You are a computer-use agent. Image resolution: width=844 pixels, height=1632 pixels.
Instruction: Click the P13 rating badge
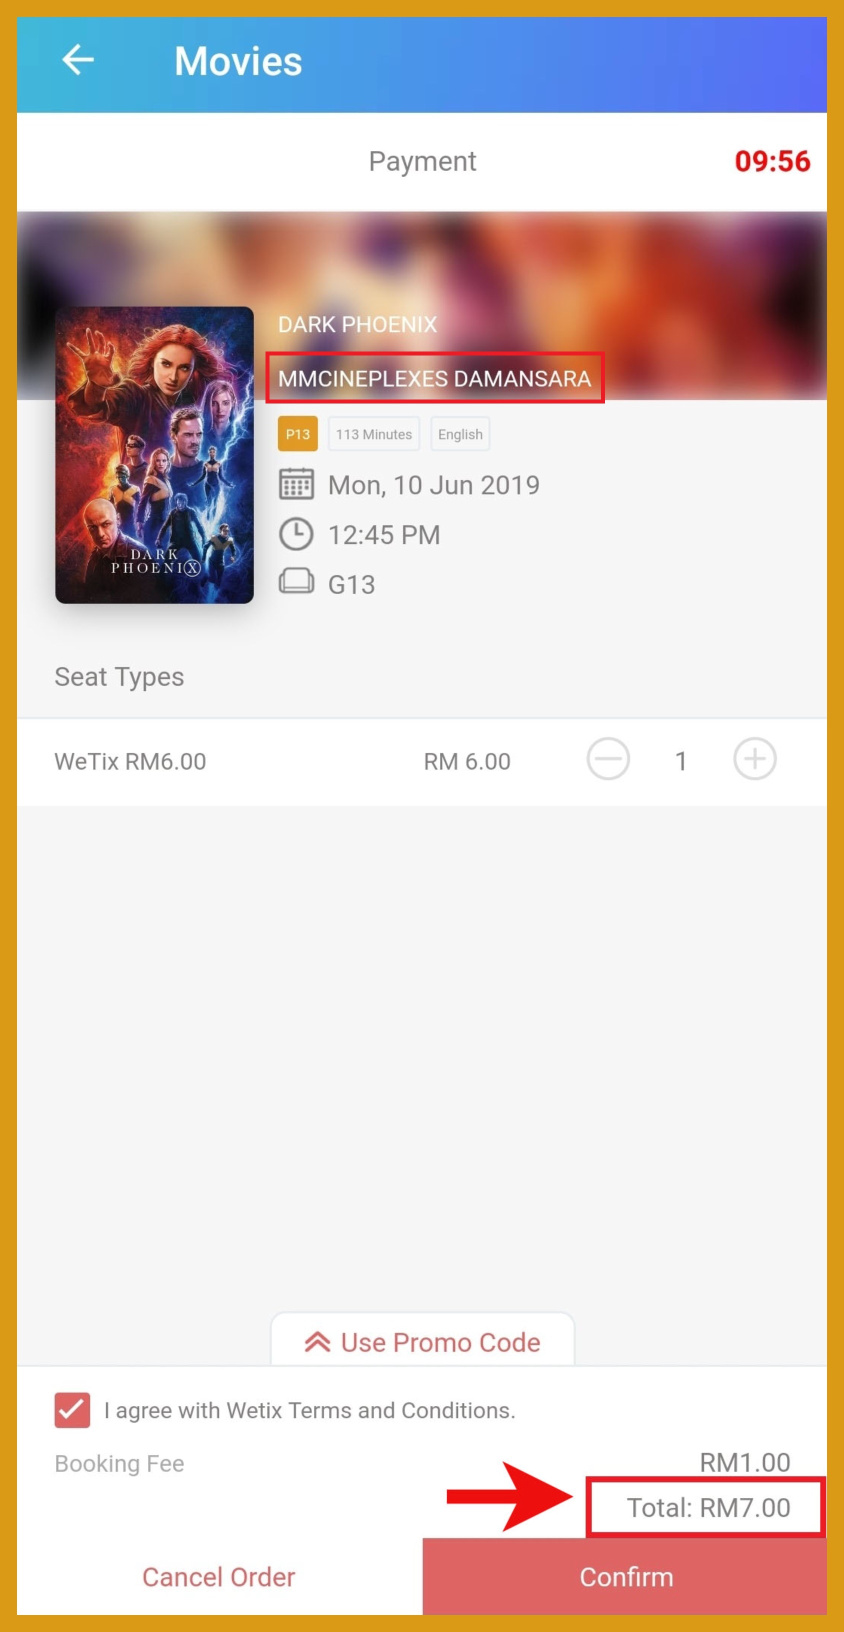coord(297,434)
